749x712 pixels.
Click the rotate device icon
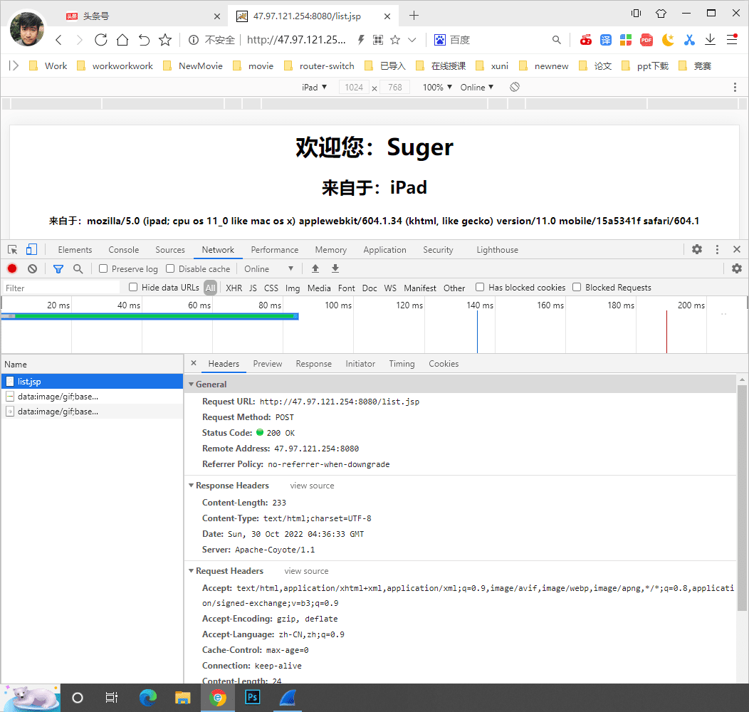point(515,87)
